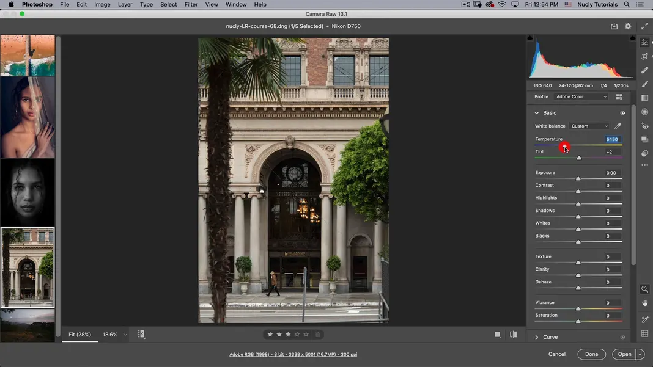
Task: Open White balance Custom dropdown
Action: click(589, 126)
